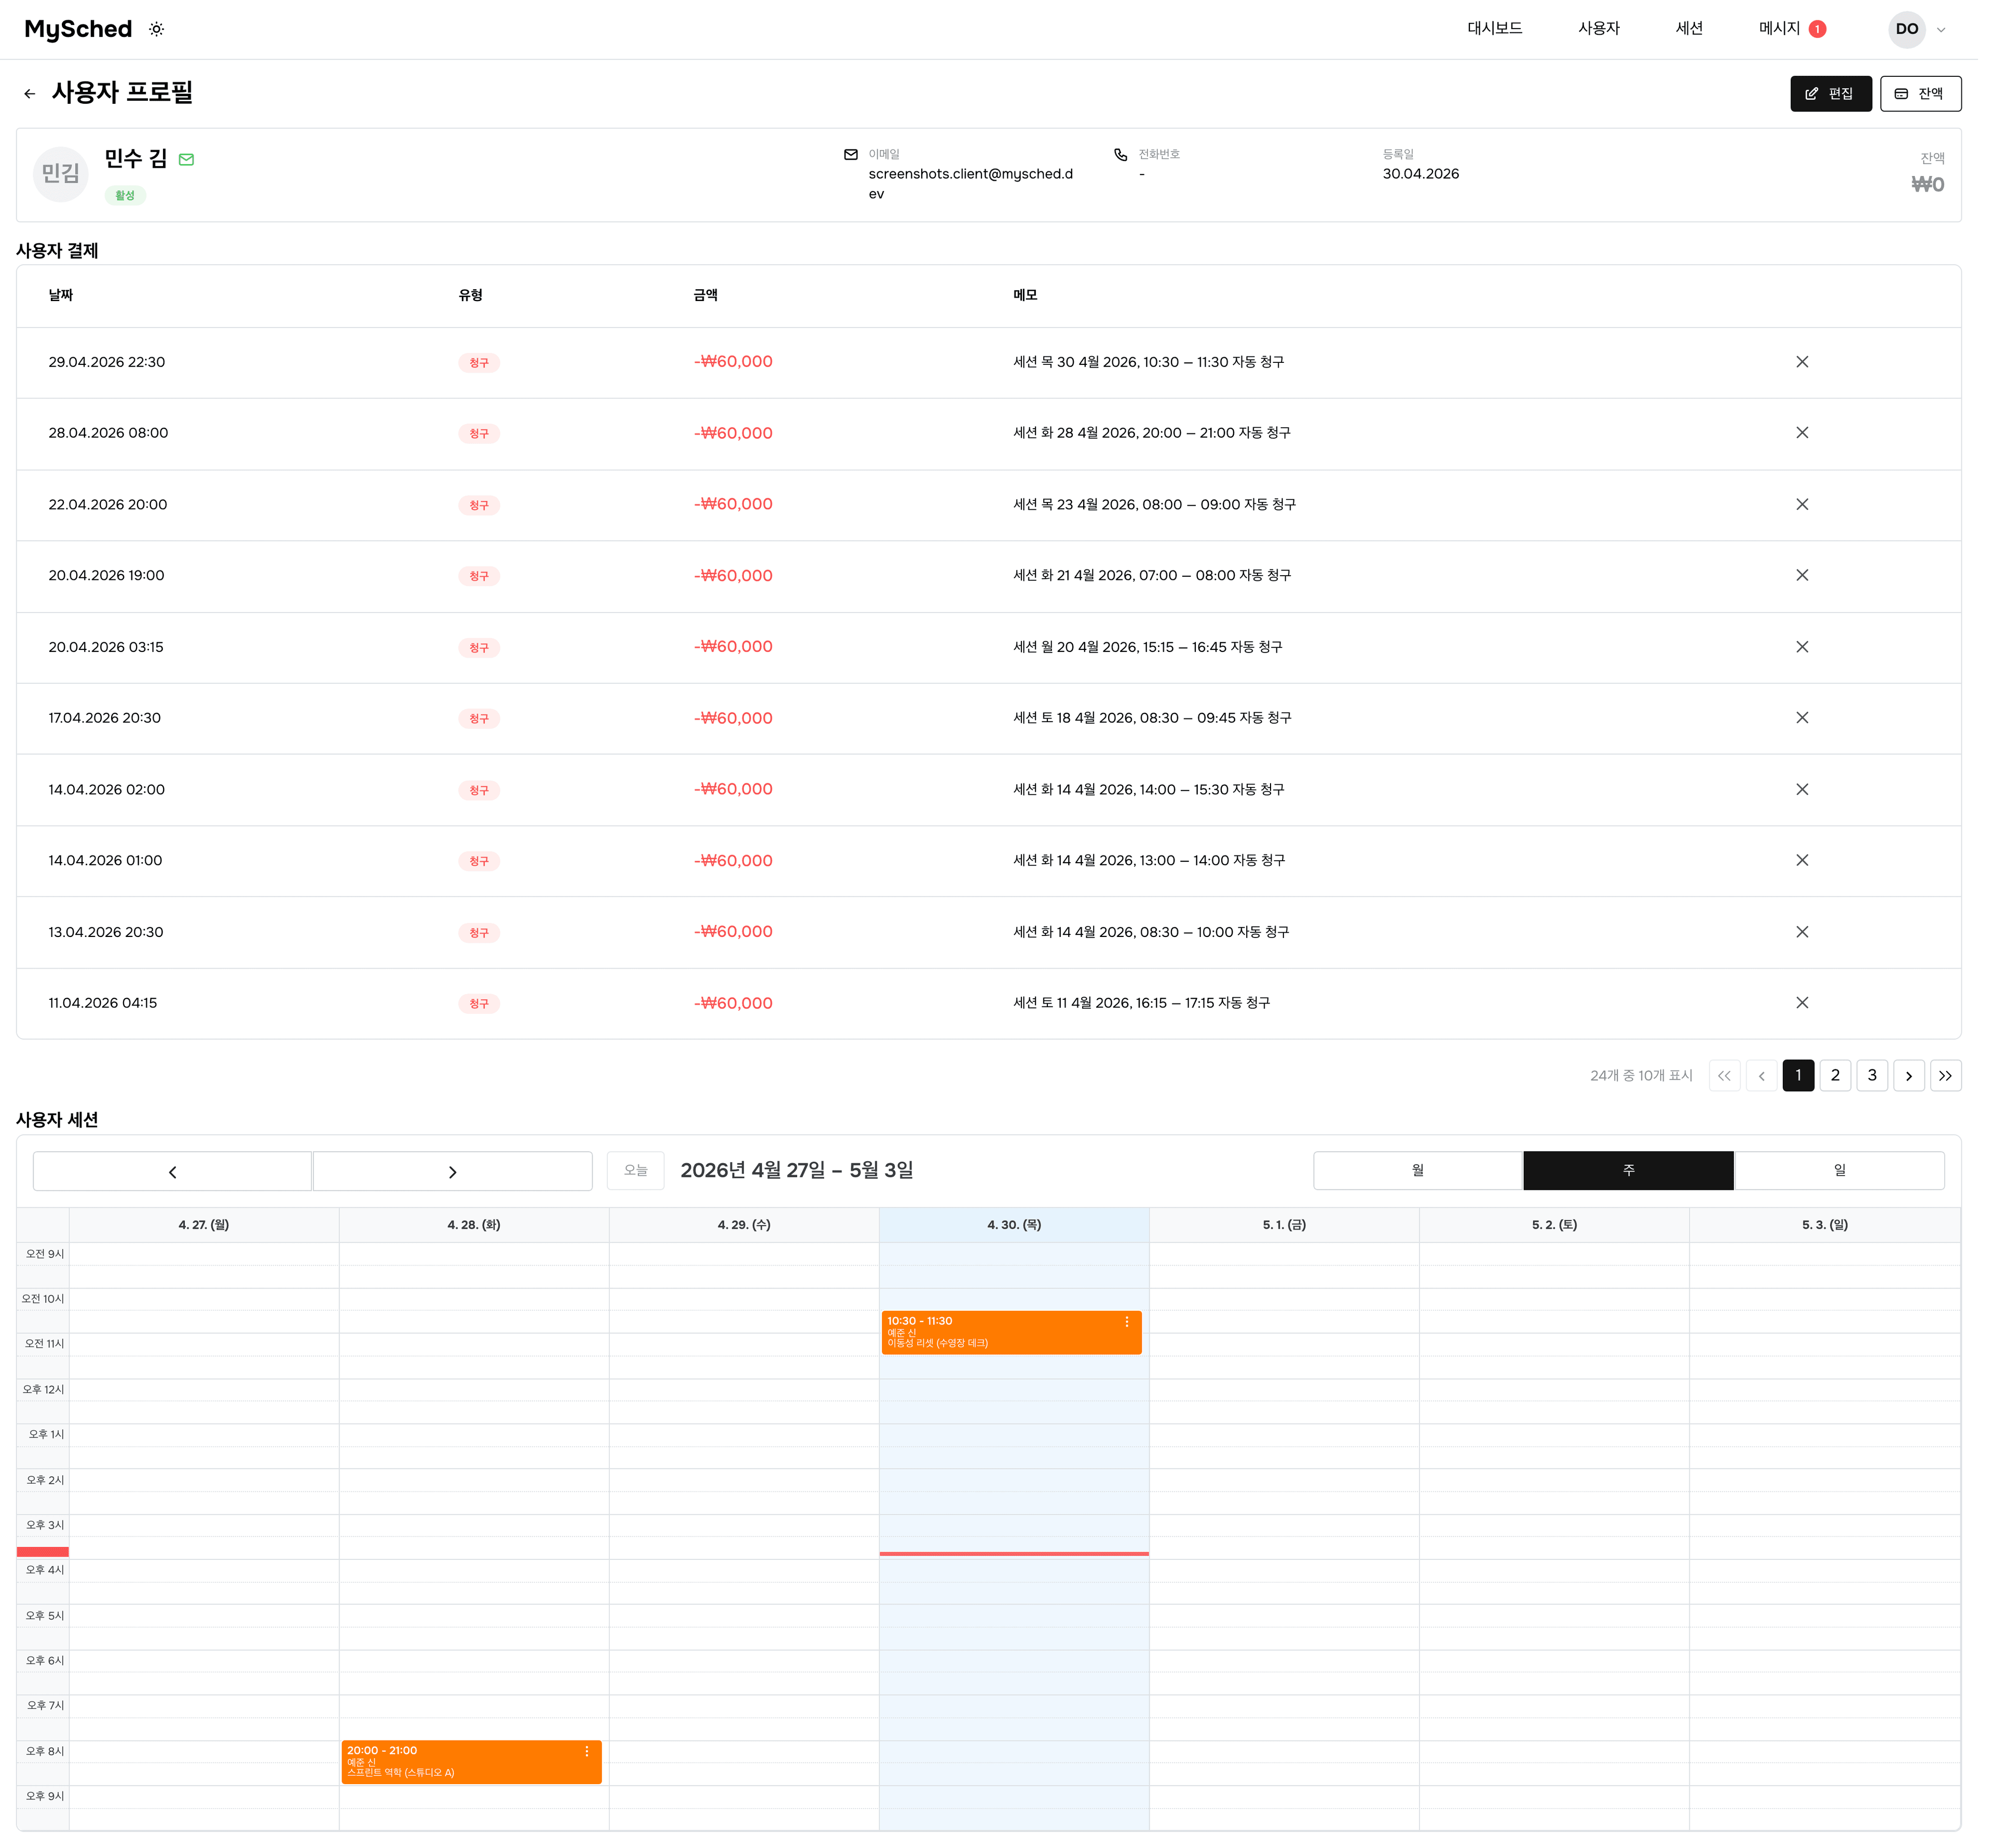Go back with the left arrow icon
Image resolution: width=1993 pixels, height=1848 pixels.
coord(30,94)
